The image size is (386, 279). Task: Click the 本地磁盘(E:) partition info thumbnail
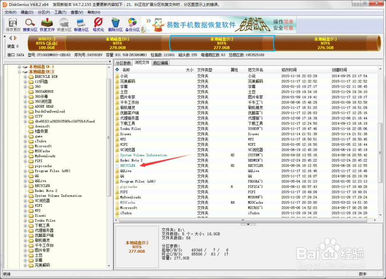(x=137, y=247)
